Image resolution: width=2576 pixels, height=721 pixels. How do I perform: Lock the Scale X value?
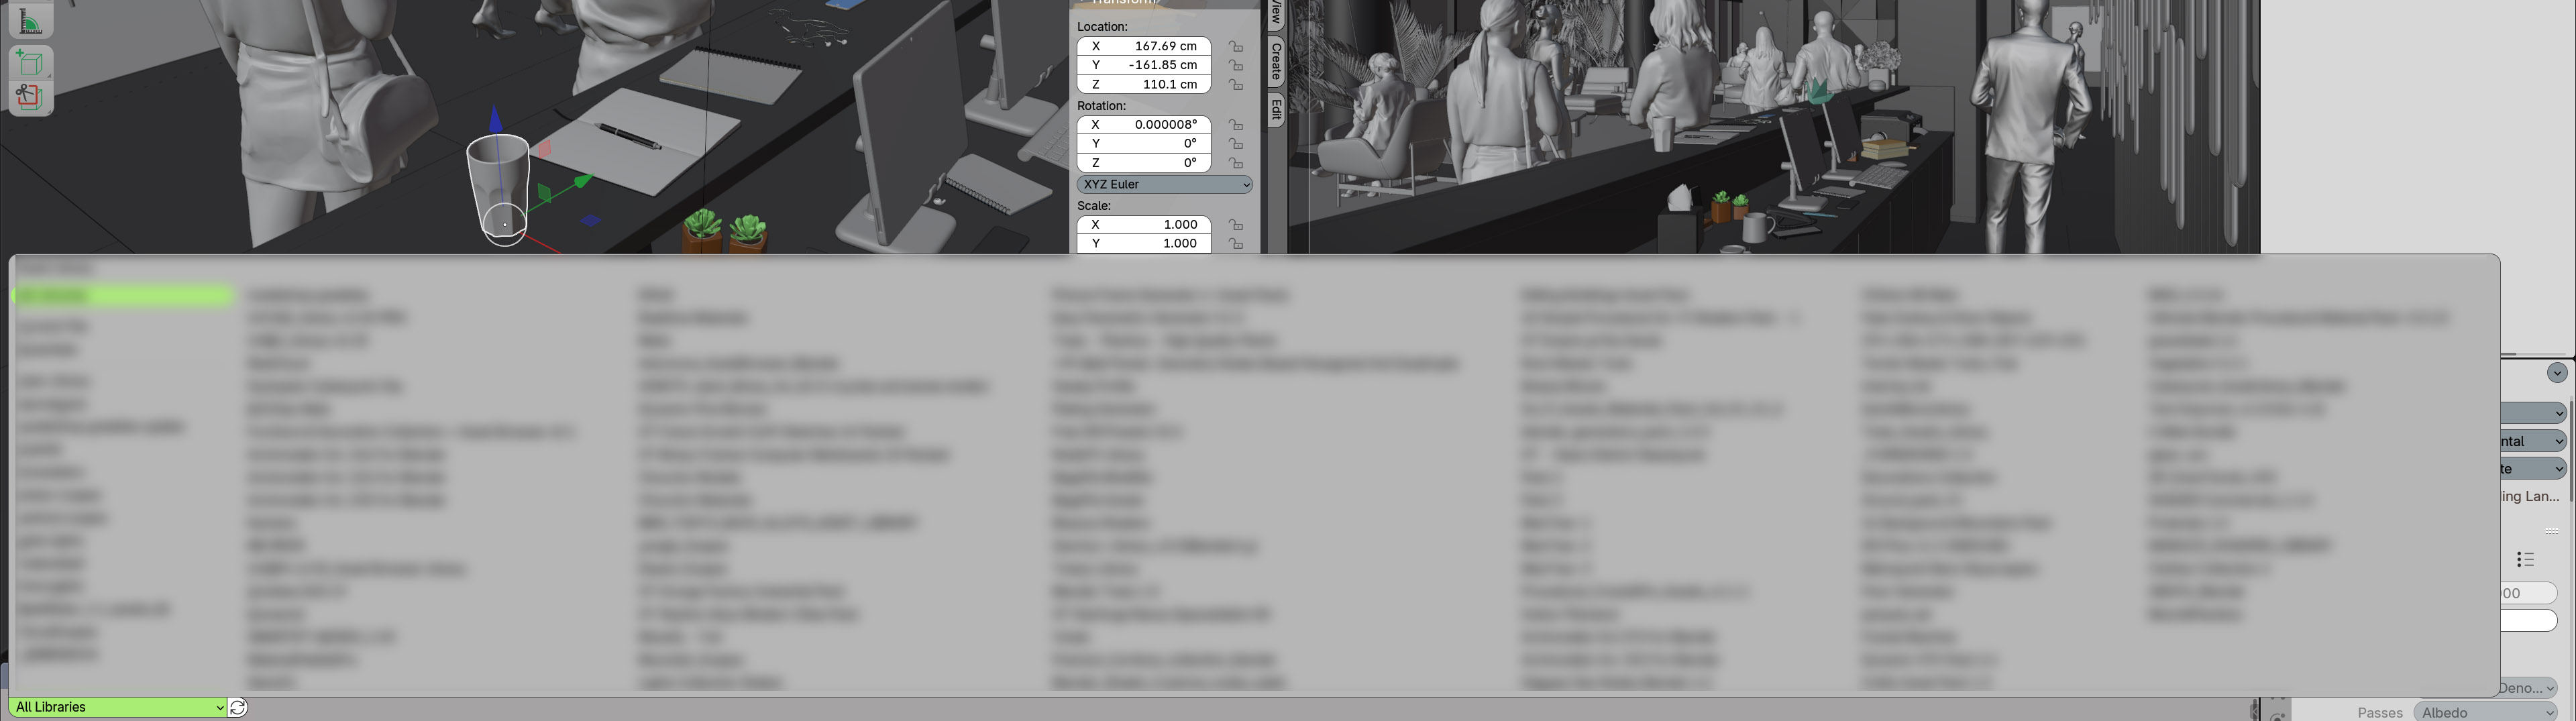pyautogui.click(x=1236, y=225)
